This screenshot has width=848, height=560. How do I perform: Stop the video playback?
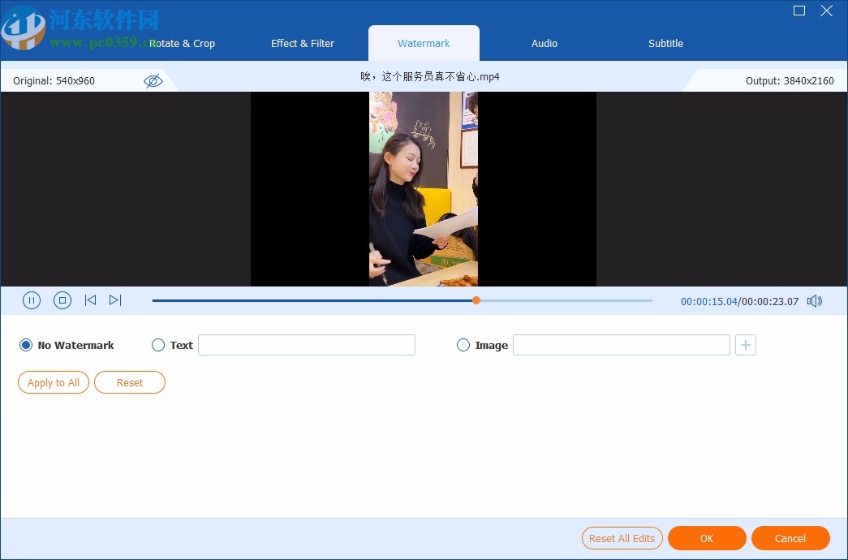tap(62, 300)
